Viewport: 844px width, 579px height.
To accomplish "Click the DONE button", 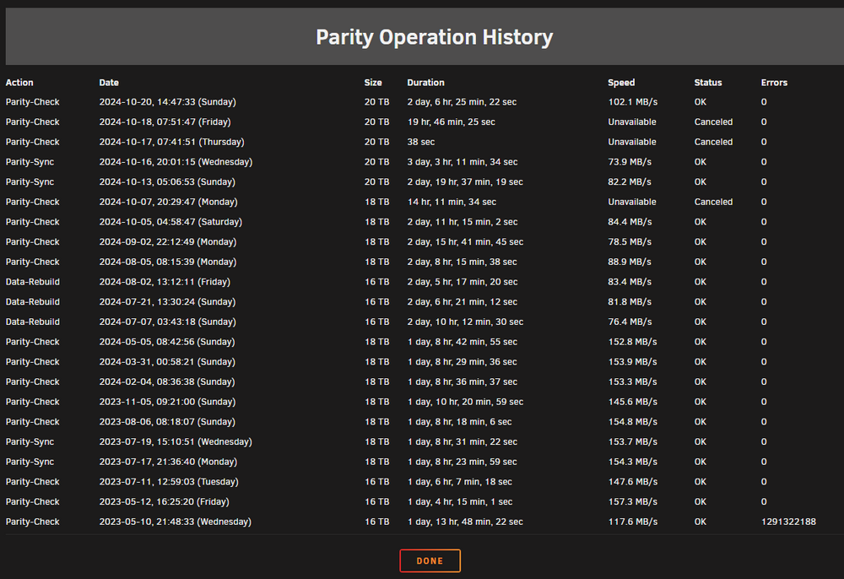I will pyautogui.click(x=430, y=560).
